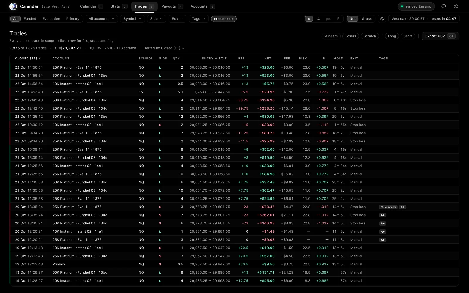
Task: Switch to R-multiple unit display
Action: pos(338,19)
